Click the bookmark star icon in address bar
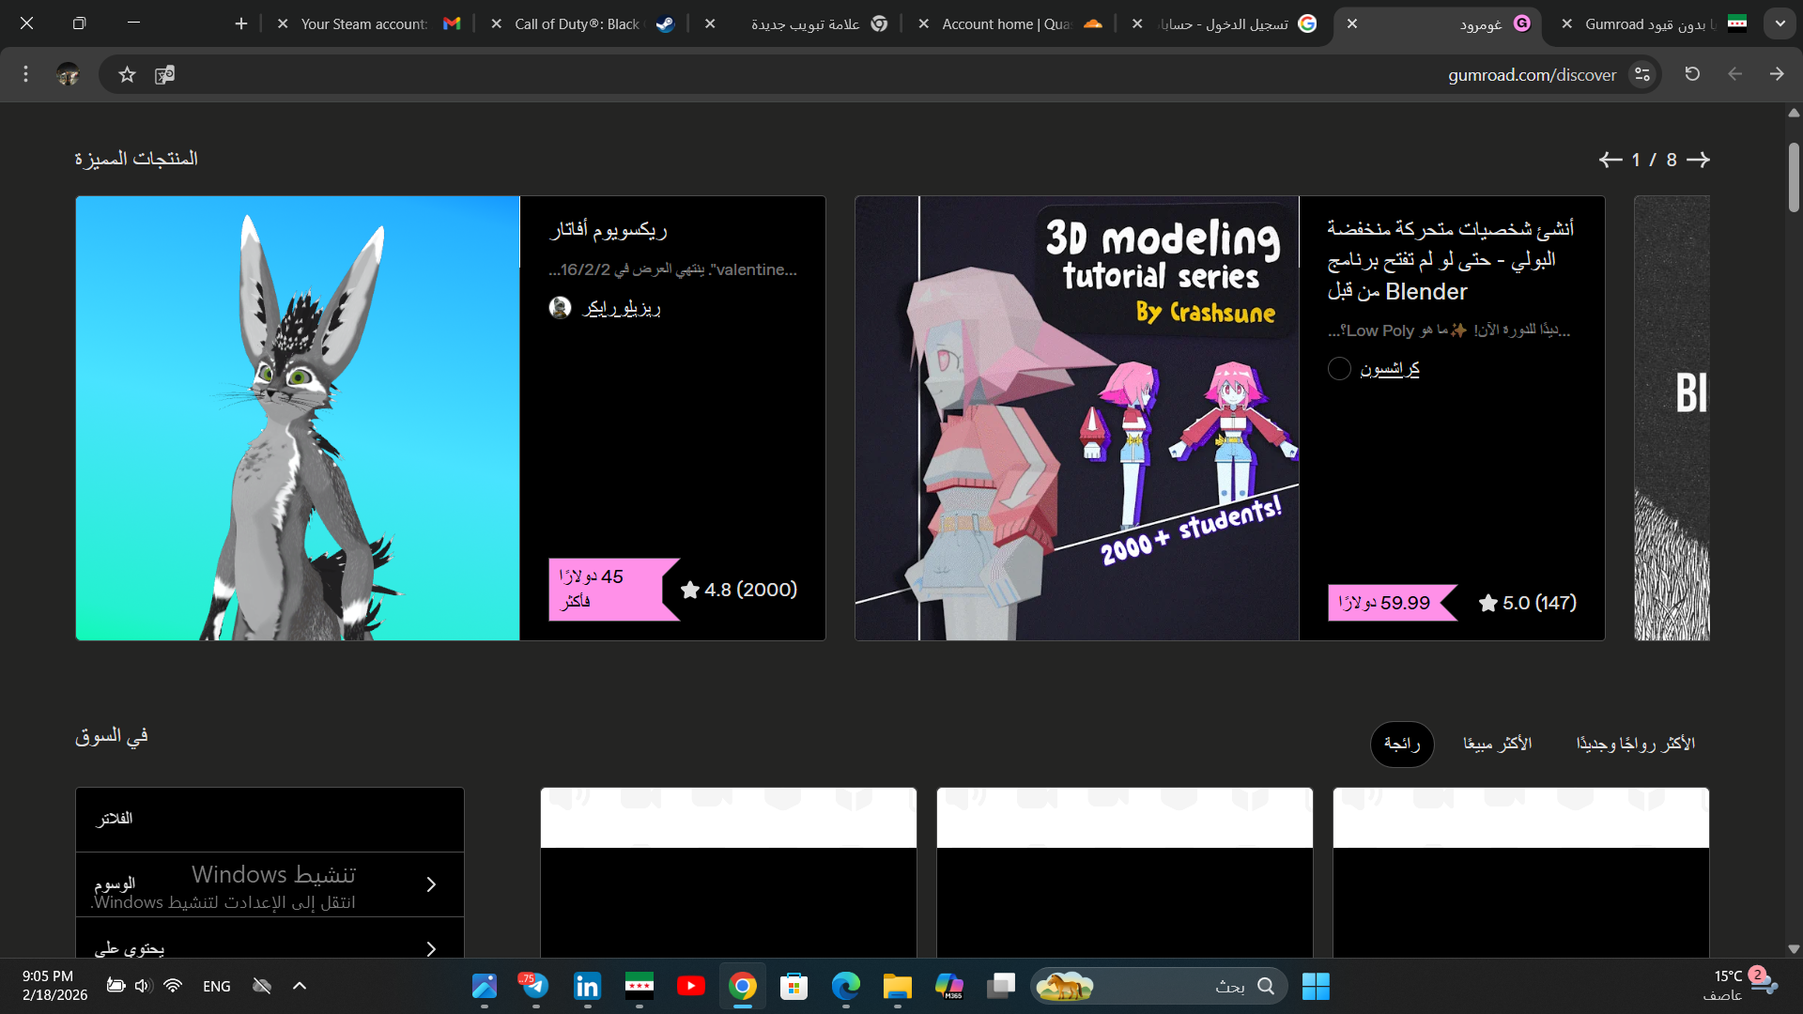 click(x=127, y=74)
